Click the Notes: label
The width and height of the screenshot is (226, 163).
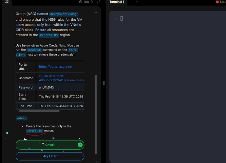pos(21,118)
